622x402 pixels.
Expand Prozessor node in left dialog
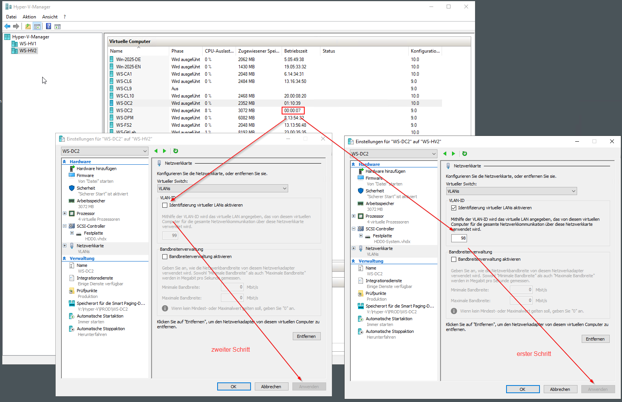coord(65,213)
